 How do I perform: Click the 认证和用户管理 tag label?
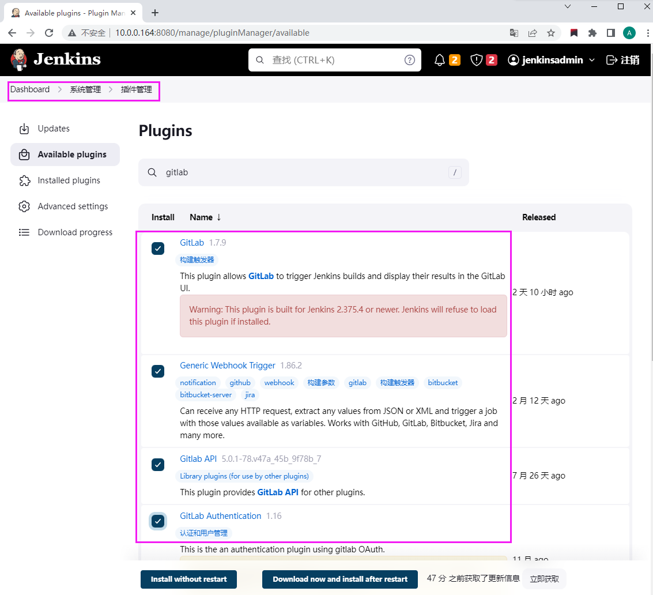203,533
